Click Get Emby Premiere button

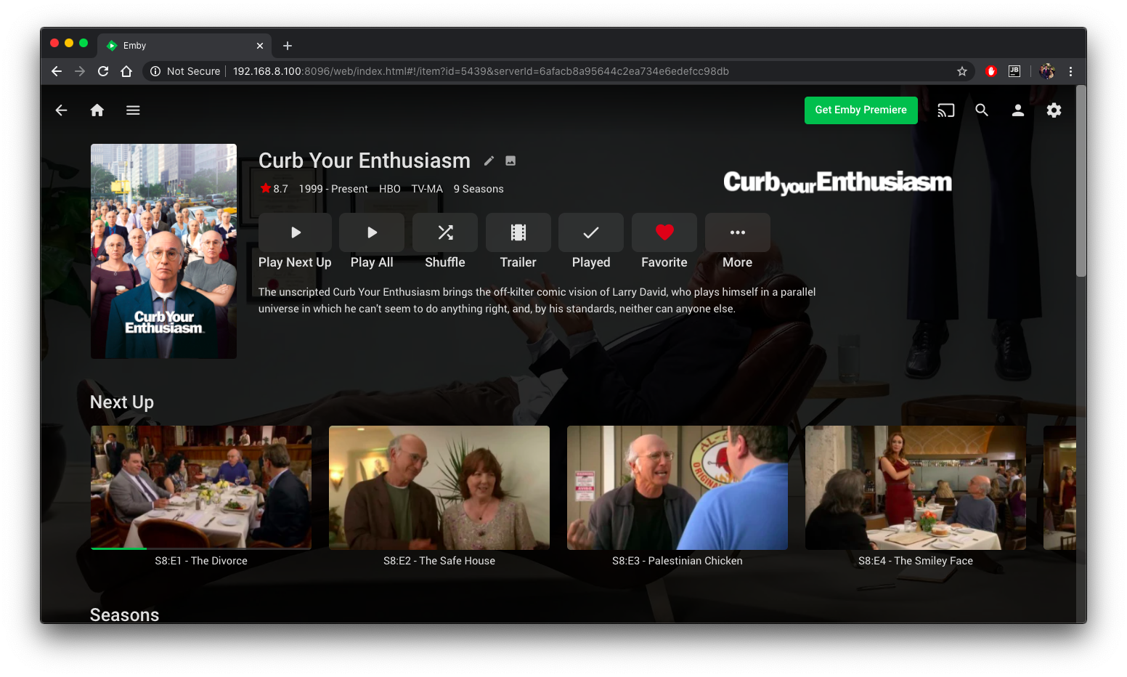[860, 110]
